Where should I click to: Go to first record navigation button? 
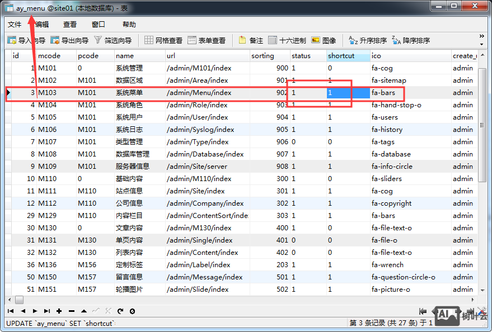(11, 311)
